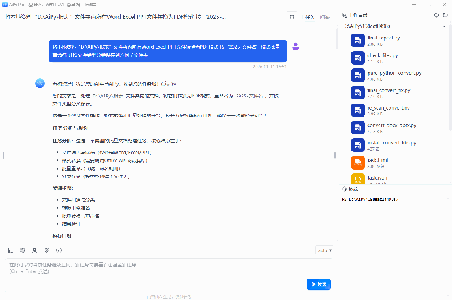This screenshot has height=300, width=452.
Task: Select the final_convert_fix.py file name
Action: 389,90
